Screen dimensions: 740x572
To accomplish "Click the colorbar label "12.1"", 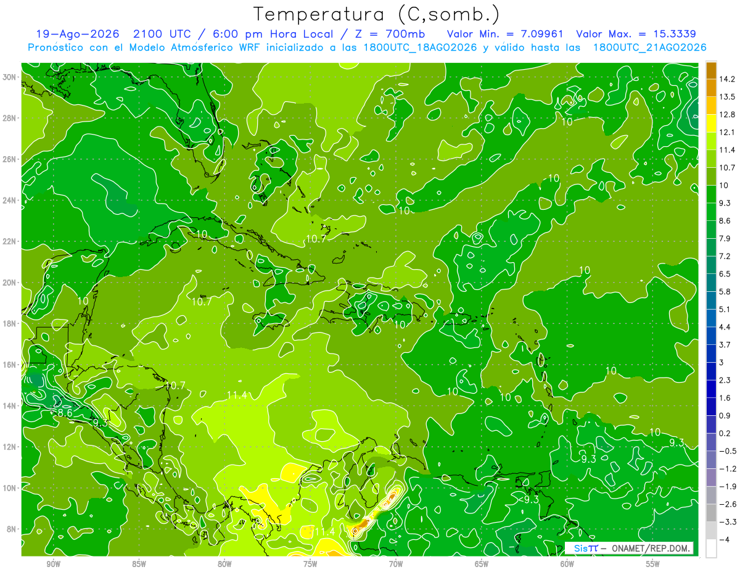I will pos(726,132).
